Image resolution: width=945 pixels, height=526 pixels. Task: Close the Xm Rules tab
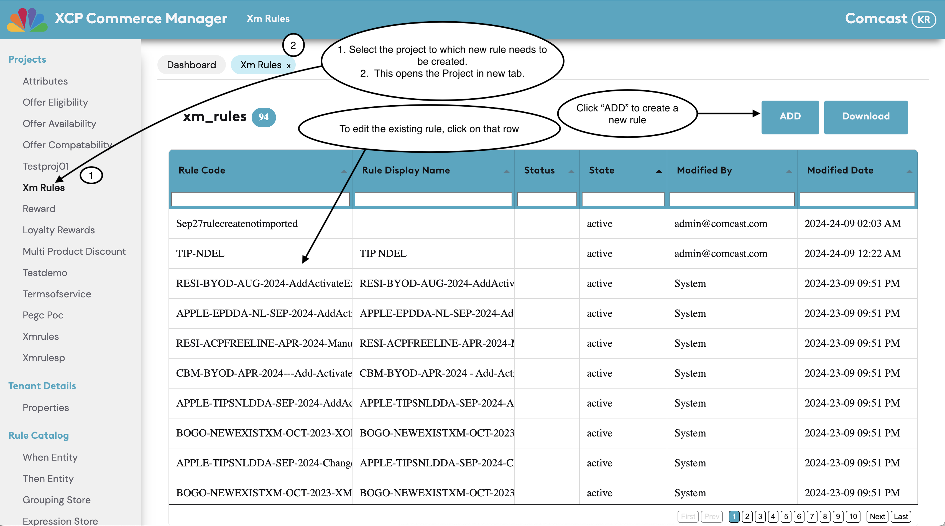click(289, 66)
